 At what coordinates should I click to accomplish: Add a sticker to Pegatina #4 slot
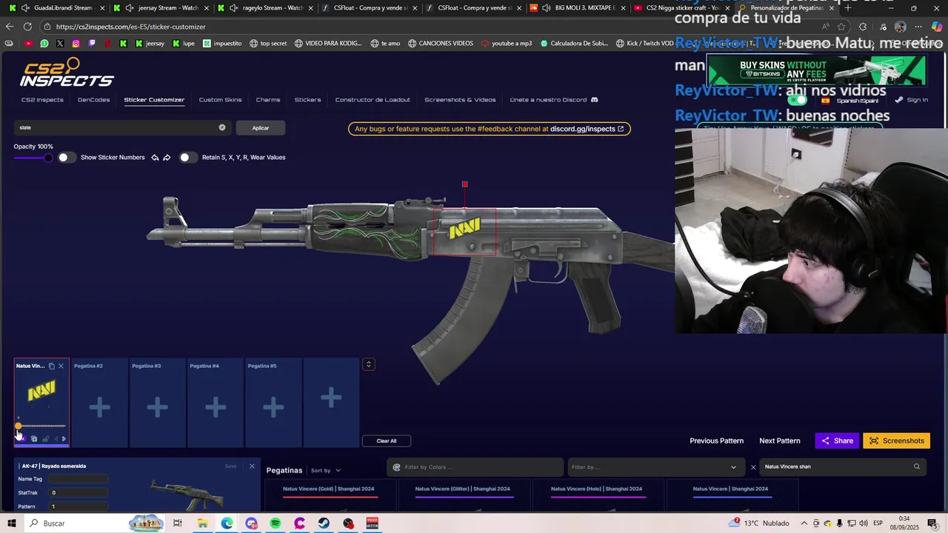[216, 406]
